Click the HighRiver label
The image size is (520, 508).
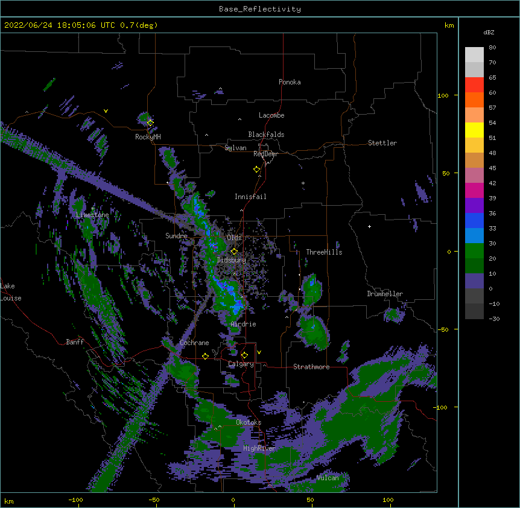[x=259, y=448]
